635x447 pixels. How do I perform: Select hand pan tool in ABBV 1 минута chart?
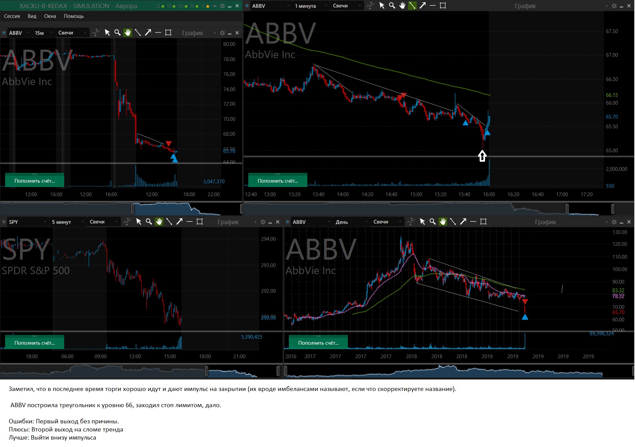(x=402, y=6)
